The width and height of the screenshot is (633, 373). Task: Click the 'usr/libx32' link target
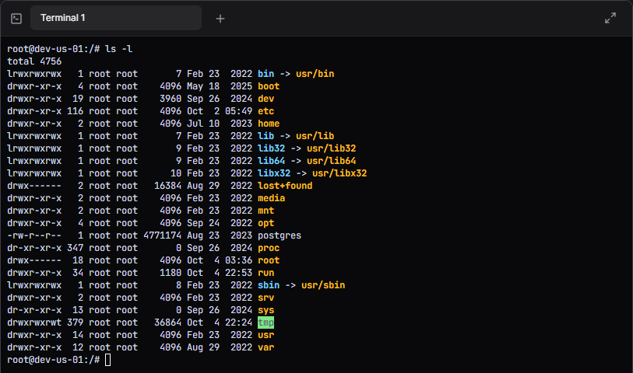(x=339, y=173)
